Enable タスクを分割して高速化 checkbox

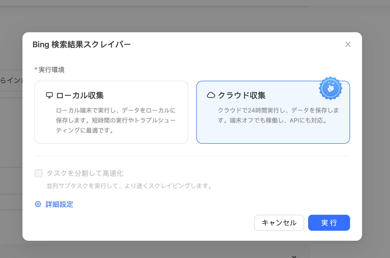tap(38, 173)
